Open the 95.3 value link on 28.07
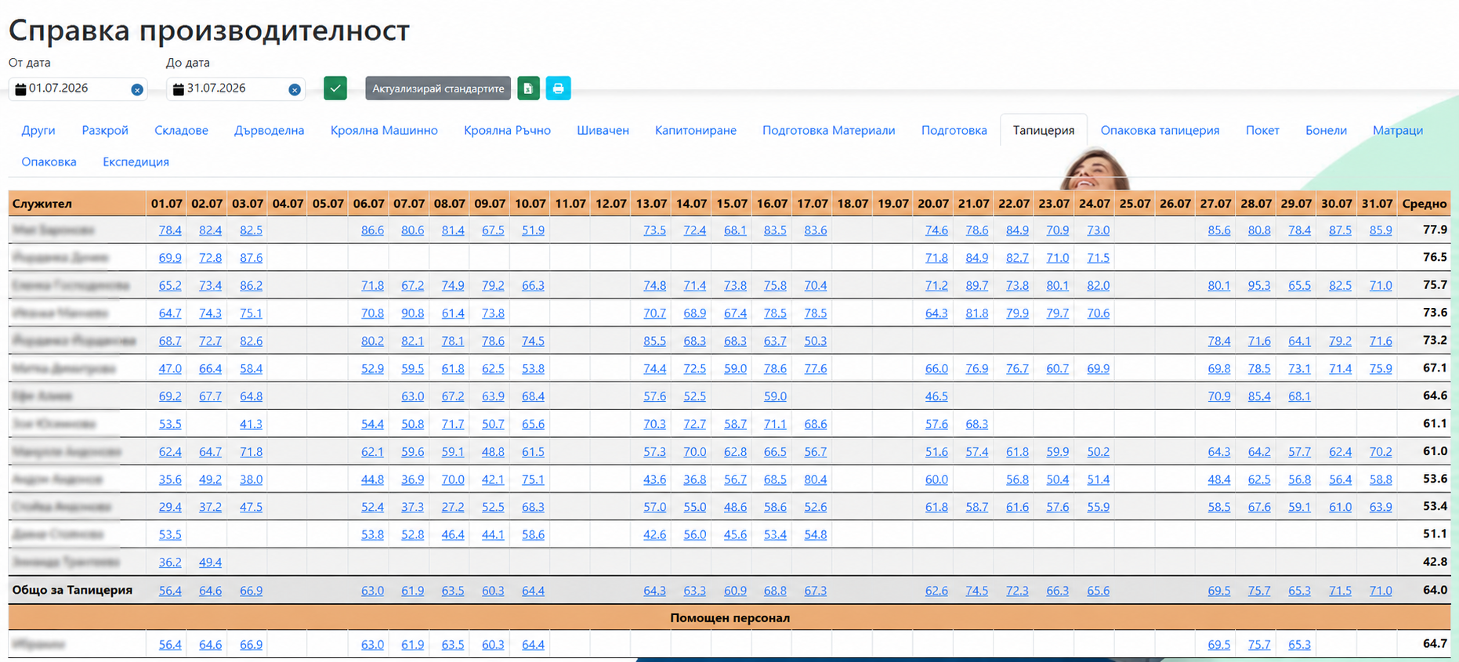 coord(1259,286)
